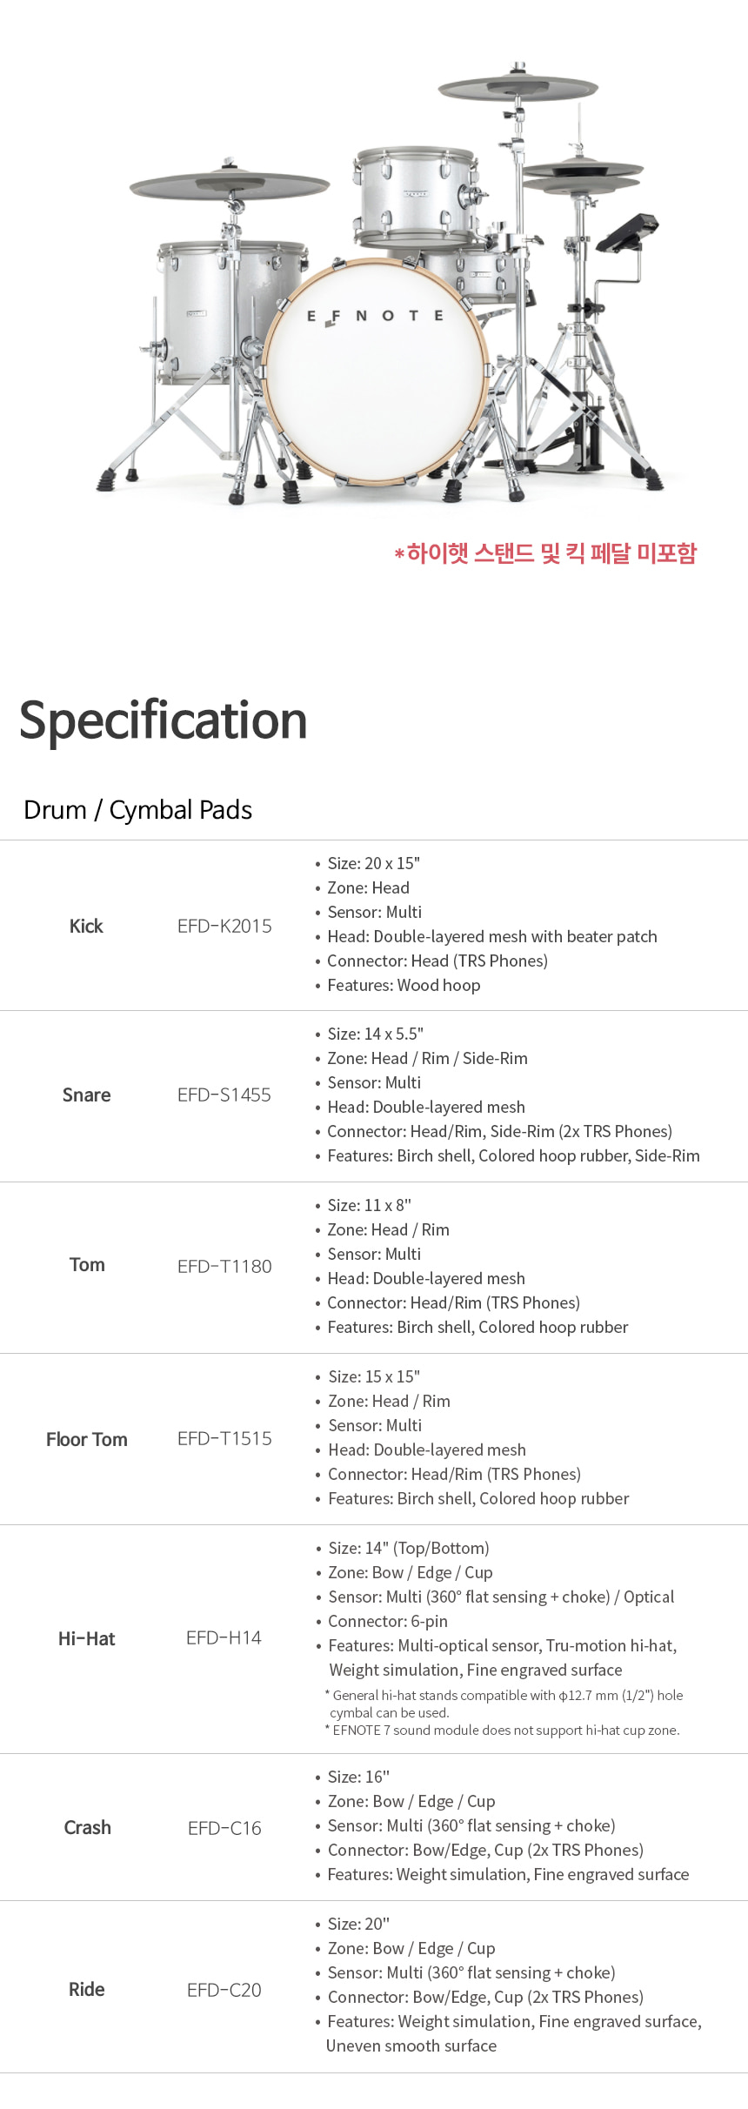Click the Drum / Cymbal Pads section title

tap(137, 810)
